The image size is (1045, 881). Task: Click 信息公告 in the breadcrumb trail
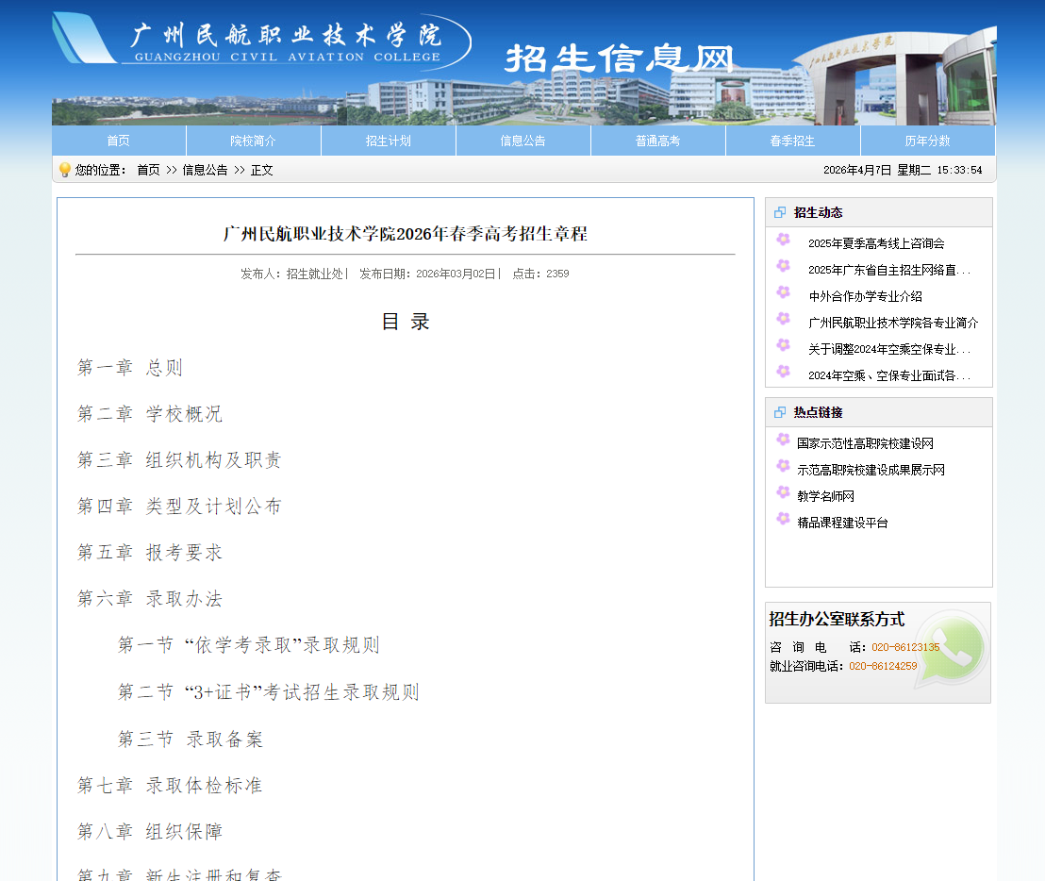tap(204, 171)
